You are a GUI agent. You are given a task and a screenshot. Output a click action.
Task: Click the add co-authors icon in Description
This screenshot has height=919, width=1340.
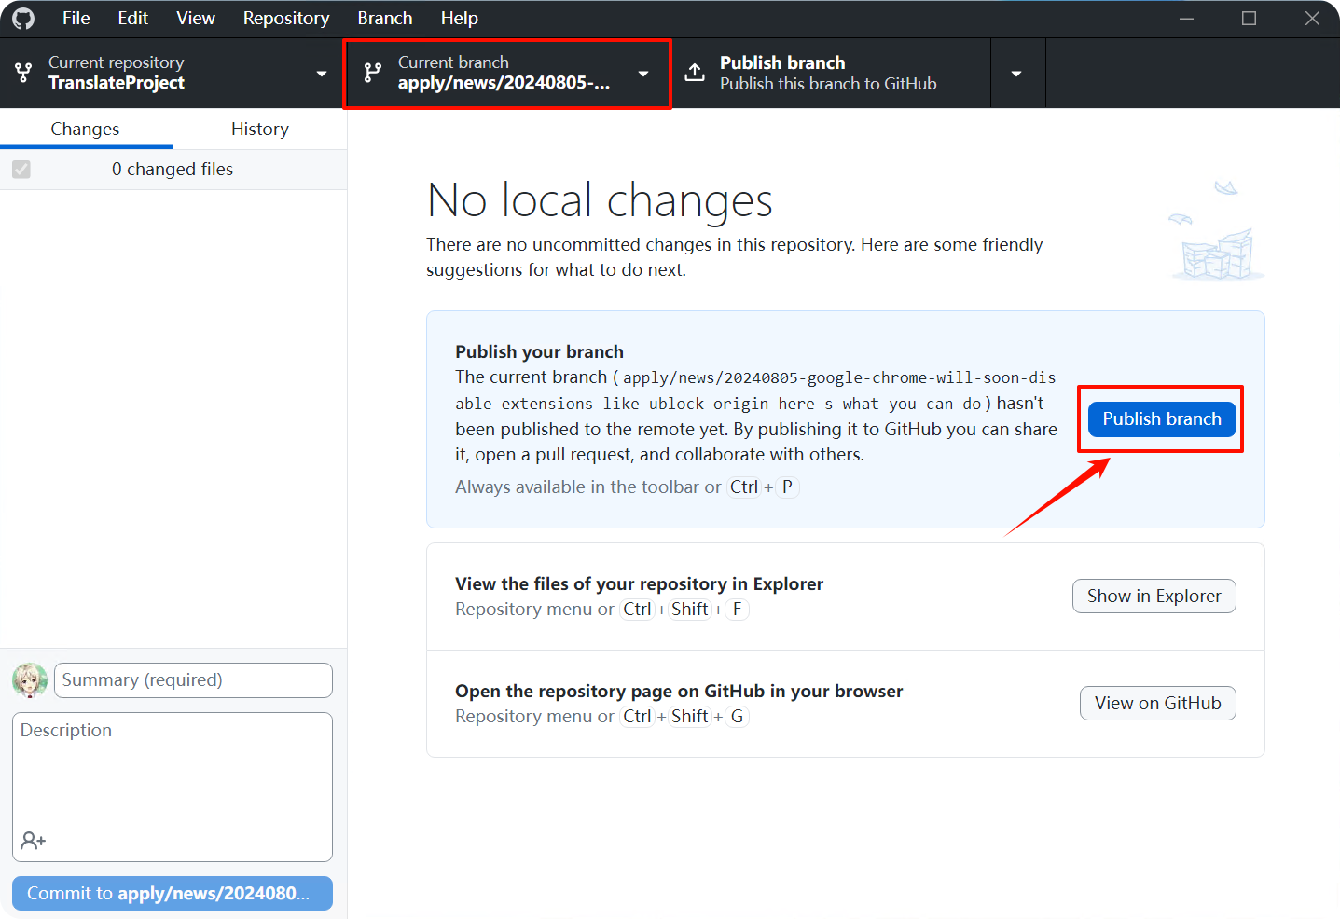[x=34, y=841]
